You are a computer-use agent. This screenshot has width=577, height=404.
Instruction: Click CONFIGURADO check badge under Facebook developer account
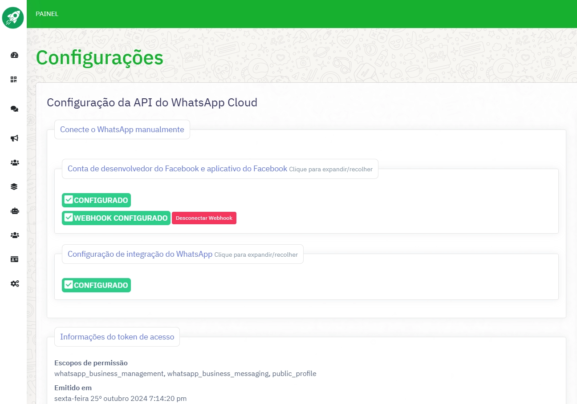coord(96,200)
